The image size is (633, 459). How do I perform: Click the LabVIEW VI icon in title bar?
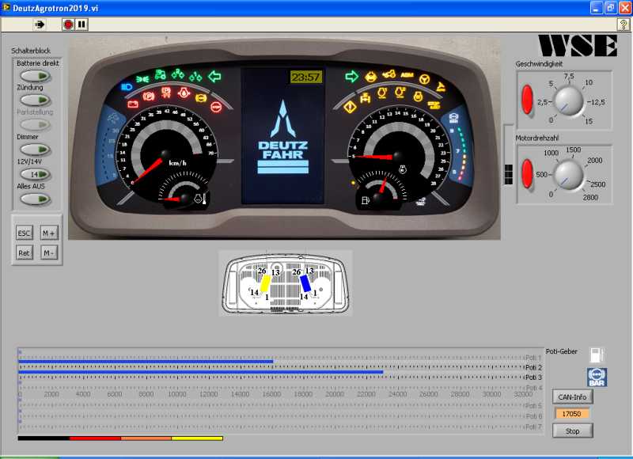pos(6,7)
